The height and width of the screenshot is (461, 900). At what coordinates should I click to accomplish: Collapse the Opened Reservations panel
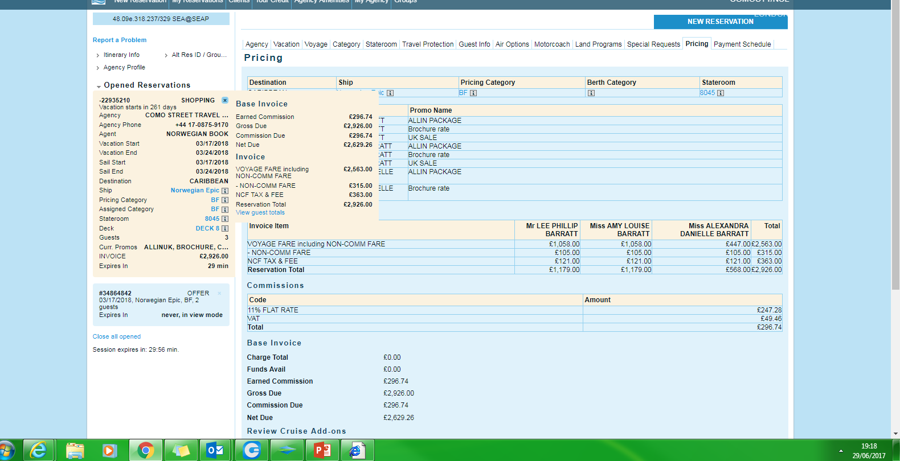click(99, 86)
